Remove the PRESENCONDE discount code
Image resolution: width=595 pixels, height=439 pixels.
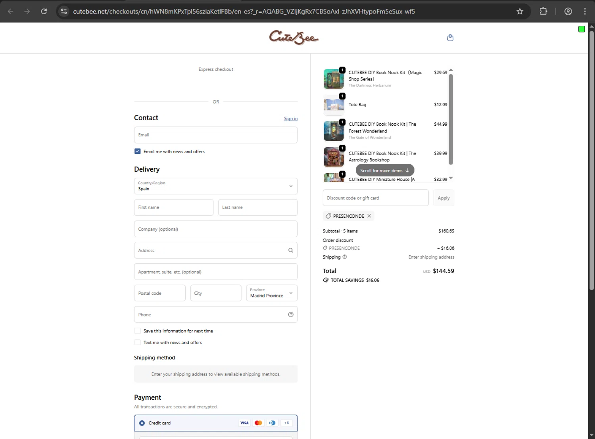pos(369,216)
